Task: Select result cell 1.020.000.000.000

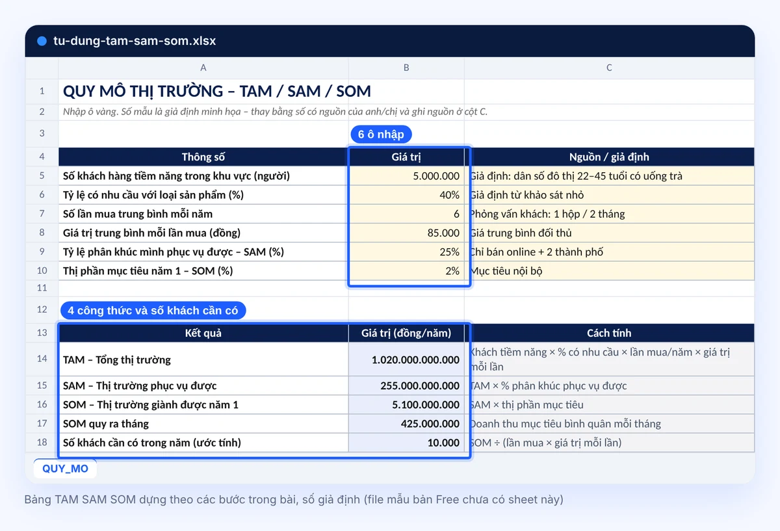Action: (x=406, y=359)
